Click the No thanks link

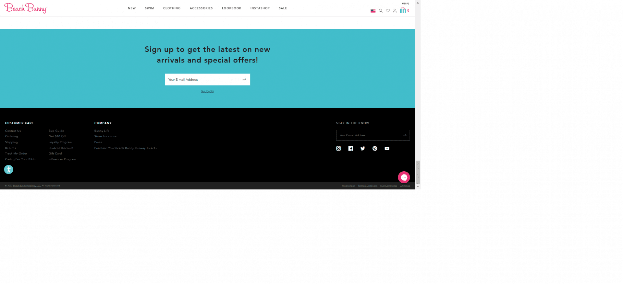click(207, 91)
